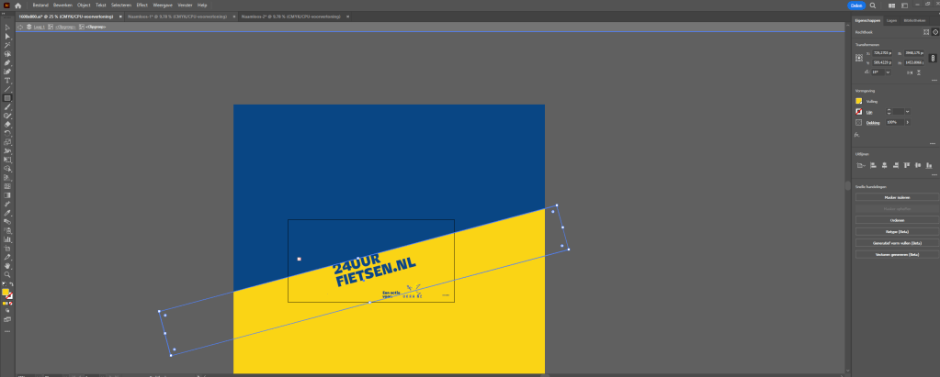This screenshot has height=377, width=940.
Task: Open the Weergave menu
Action: (162, 6)
